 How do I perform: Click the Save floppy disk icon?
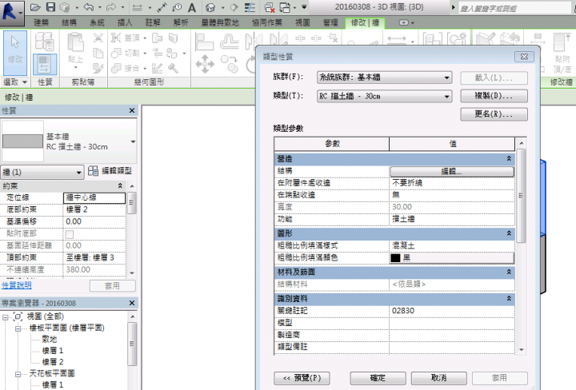(x=50, y=7)
